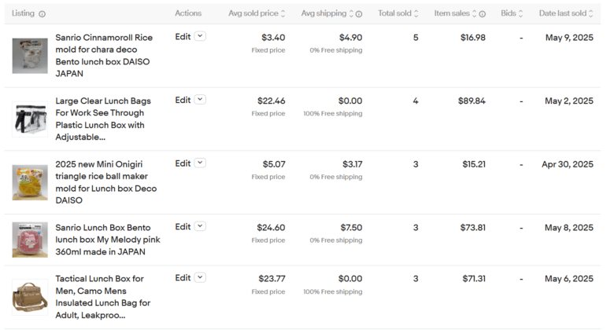Viewport: 614px width, 330px height.
Task: Click the camo tactical lunch bag thumbnail
Action: coord(29,296)
